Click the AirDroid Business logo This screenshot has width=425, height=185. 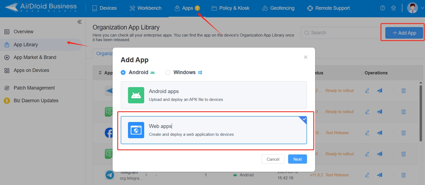click(41, 8)
